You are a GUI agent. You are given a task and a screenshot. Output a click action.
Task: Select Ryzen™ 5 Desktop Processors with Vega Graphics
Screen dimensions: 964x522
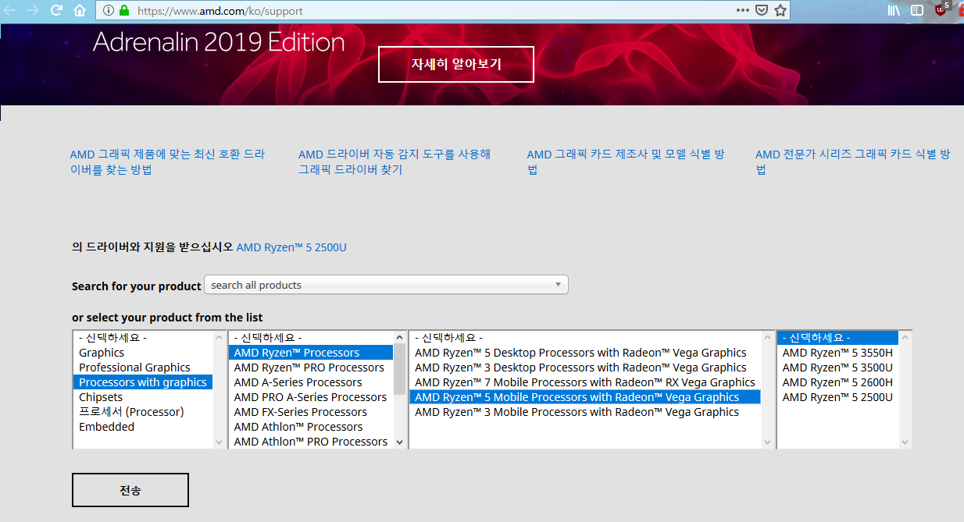point(585,353)
